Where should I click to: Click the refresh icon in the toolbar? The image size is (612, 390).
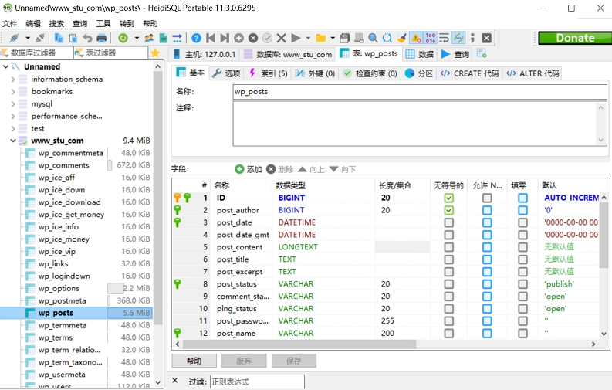coord(123,38)
